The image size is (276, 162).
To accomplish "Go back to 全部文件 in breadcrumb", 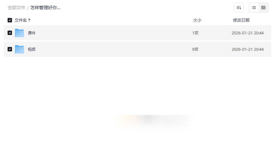I will tap(16, 8).
